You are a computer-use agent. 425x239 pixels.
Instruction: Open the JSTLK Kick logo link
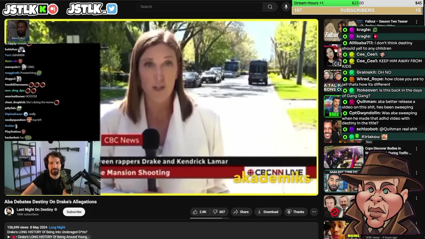[x=31, y=10]
